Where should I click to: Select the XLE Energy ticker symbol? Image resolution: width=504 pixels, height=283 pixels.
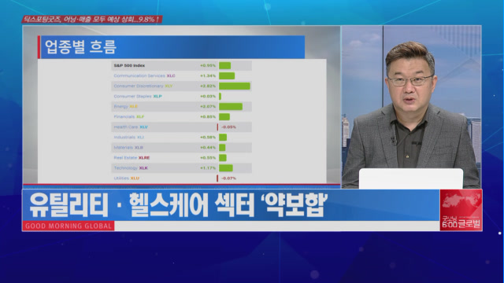click(133, 107)
